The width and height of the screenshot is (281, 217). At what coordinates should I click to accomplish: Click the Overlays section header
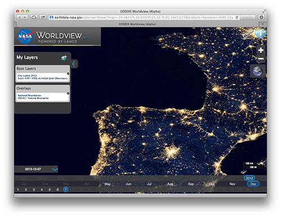[x=42, y=88]
